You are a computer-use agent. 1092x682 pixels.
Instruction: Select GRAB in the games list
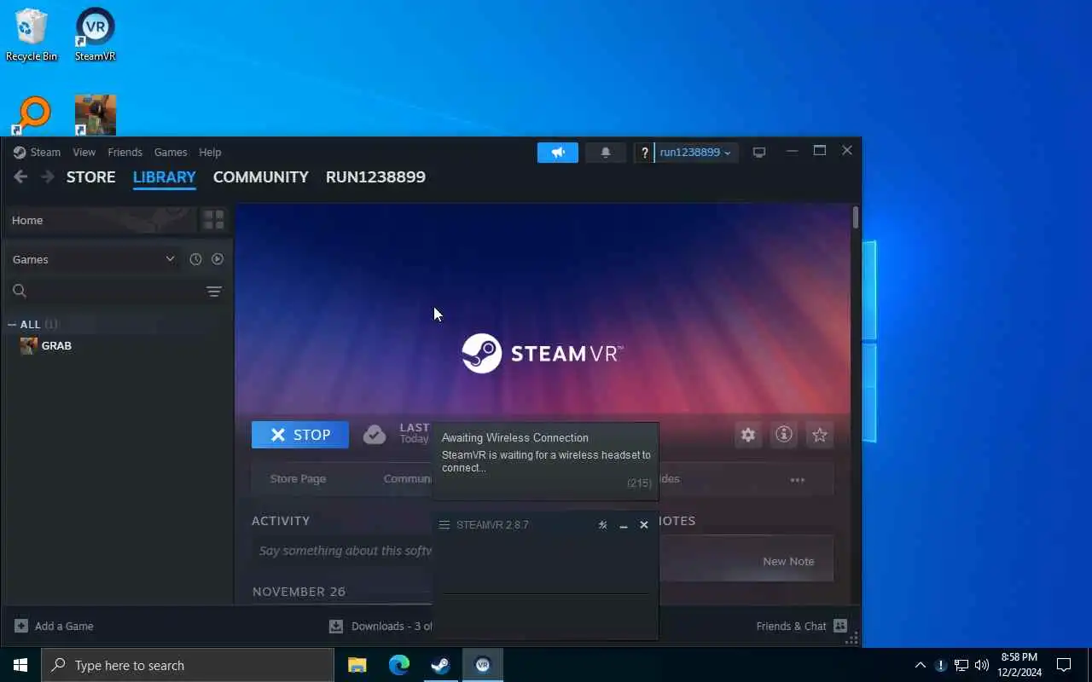56,345
